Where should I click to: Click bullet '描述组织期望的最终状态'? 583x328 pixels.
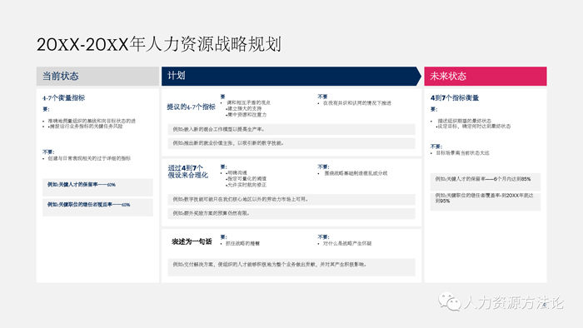465,121
